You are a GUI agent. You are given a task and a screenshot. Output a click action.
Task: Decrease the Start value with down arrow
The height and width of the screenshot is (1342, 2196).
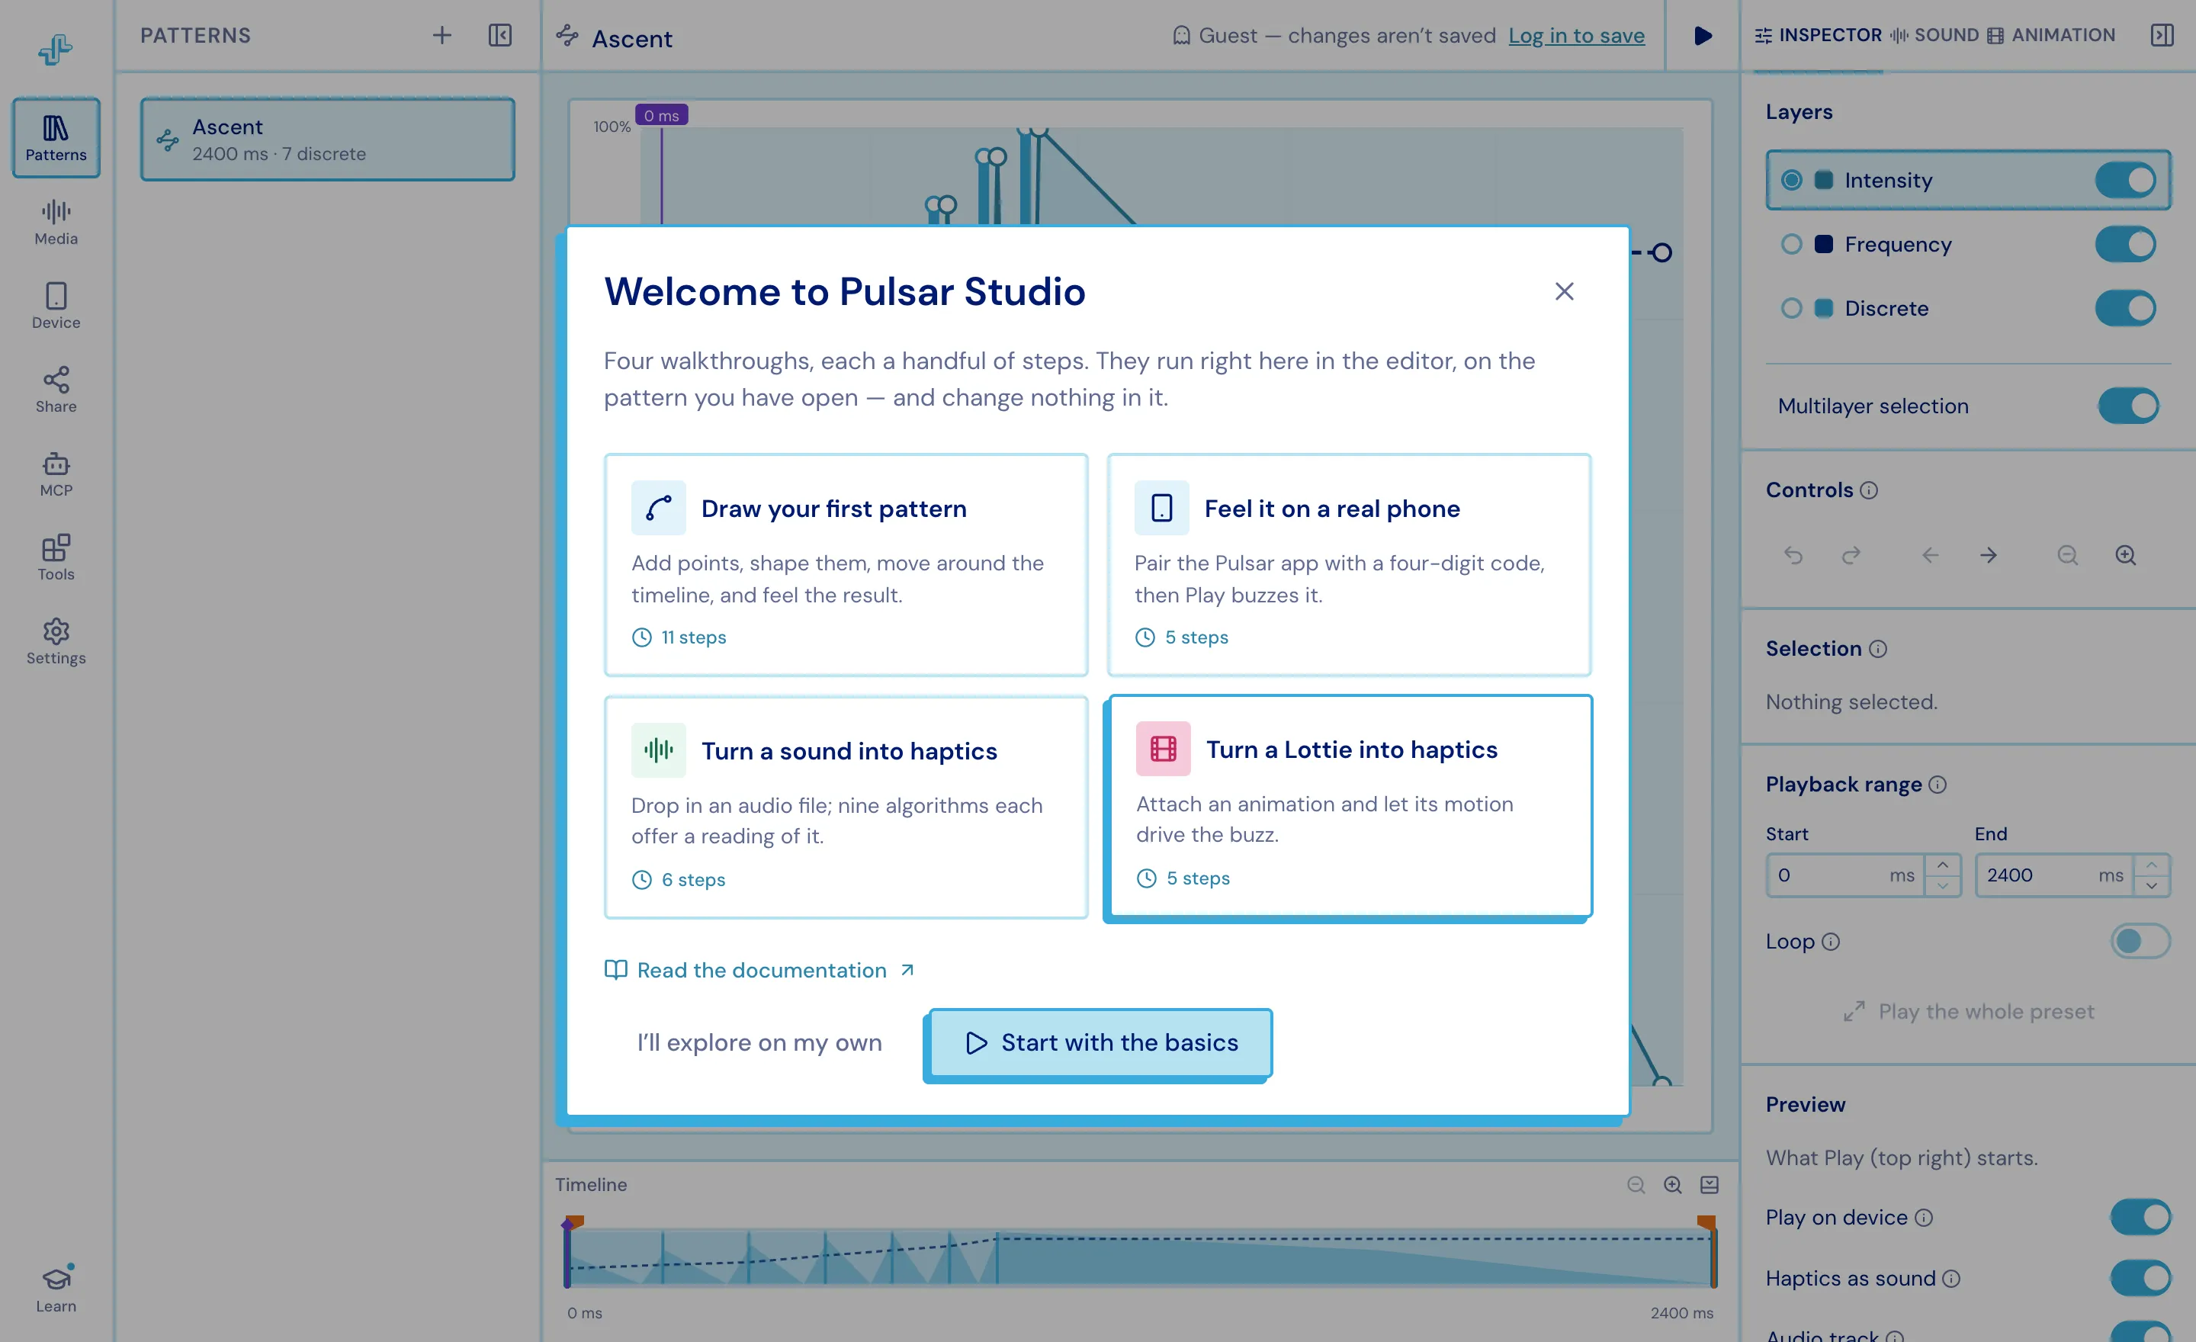coord(1943,886)
